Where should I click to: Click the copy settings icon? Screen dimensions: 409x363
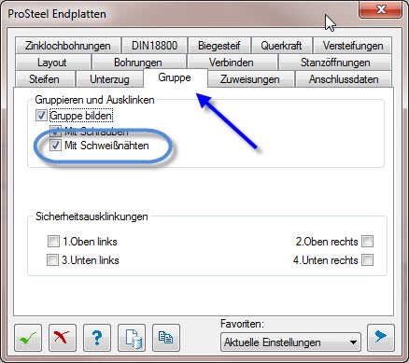pyautogui.click(x=166, y=338)
